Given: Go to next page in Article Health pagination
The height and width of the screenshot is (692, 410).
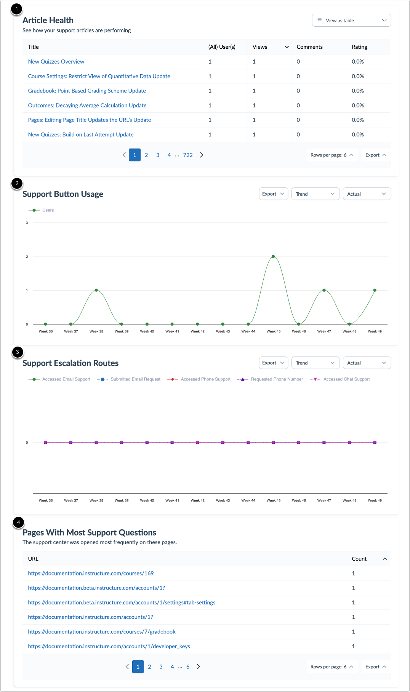Looking at the screenshot, I should click(x=202, y=155).
